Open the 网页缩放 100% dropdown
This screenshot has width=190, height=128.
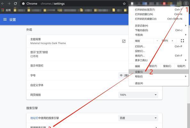[138, 95]
